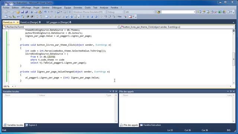238x134 pixels.
Task: Click the toggle bookmark icon
Action: (46, 17)
